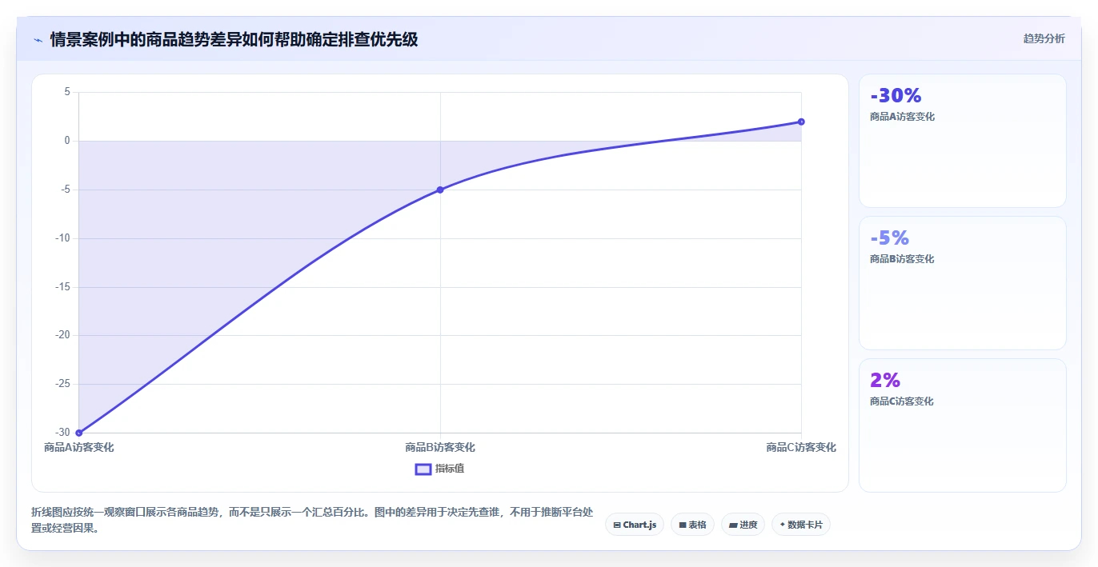Click the Chart.js tag chip
The image size is (1098, 567).
[635, 525]
